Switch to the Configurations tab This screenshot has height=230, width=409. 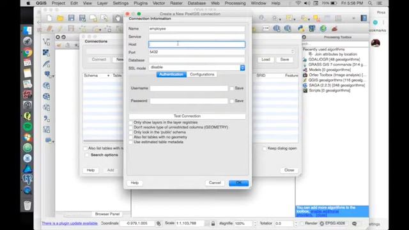pos(202,74)
